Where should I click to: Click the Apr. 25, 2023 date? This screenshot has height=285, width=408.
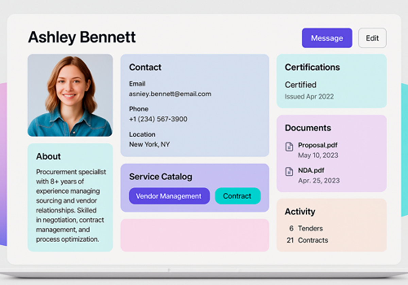(x=319, y=180)
